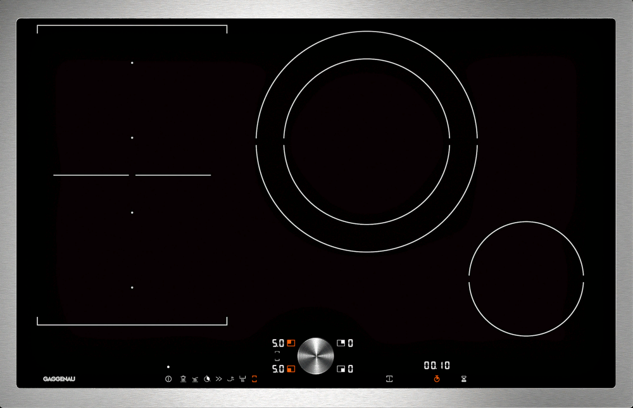Viewport: 633px width, 408px height.
Task: Tap the double-chevron booster icon
Action: [x=219, y=379]
